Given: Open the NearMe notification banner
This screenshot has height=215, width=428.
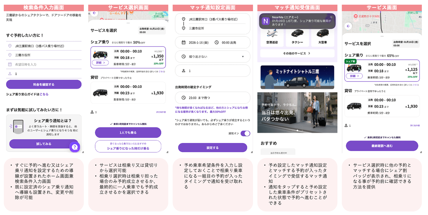Looking at the screenshot, I should tap(297, 21).
